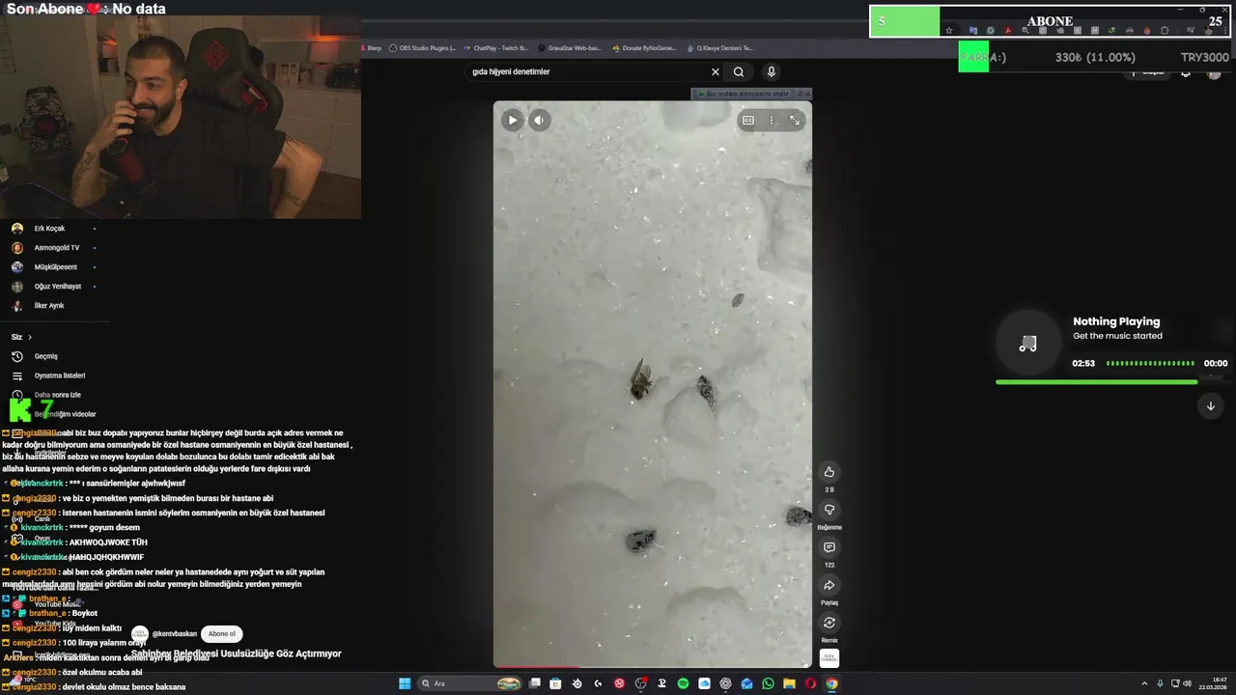Screen dimensions: 1236x695
Task: Clear the YouTube search box text
Action: coord(716,71)
